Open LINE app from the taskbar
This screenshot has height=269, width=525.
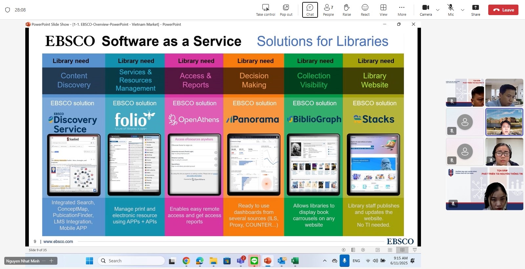tap(254, 261)
